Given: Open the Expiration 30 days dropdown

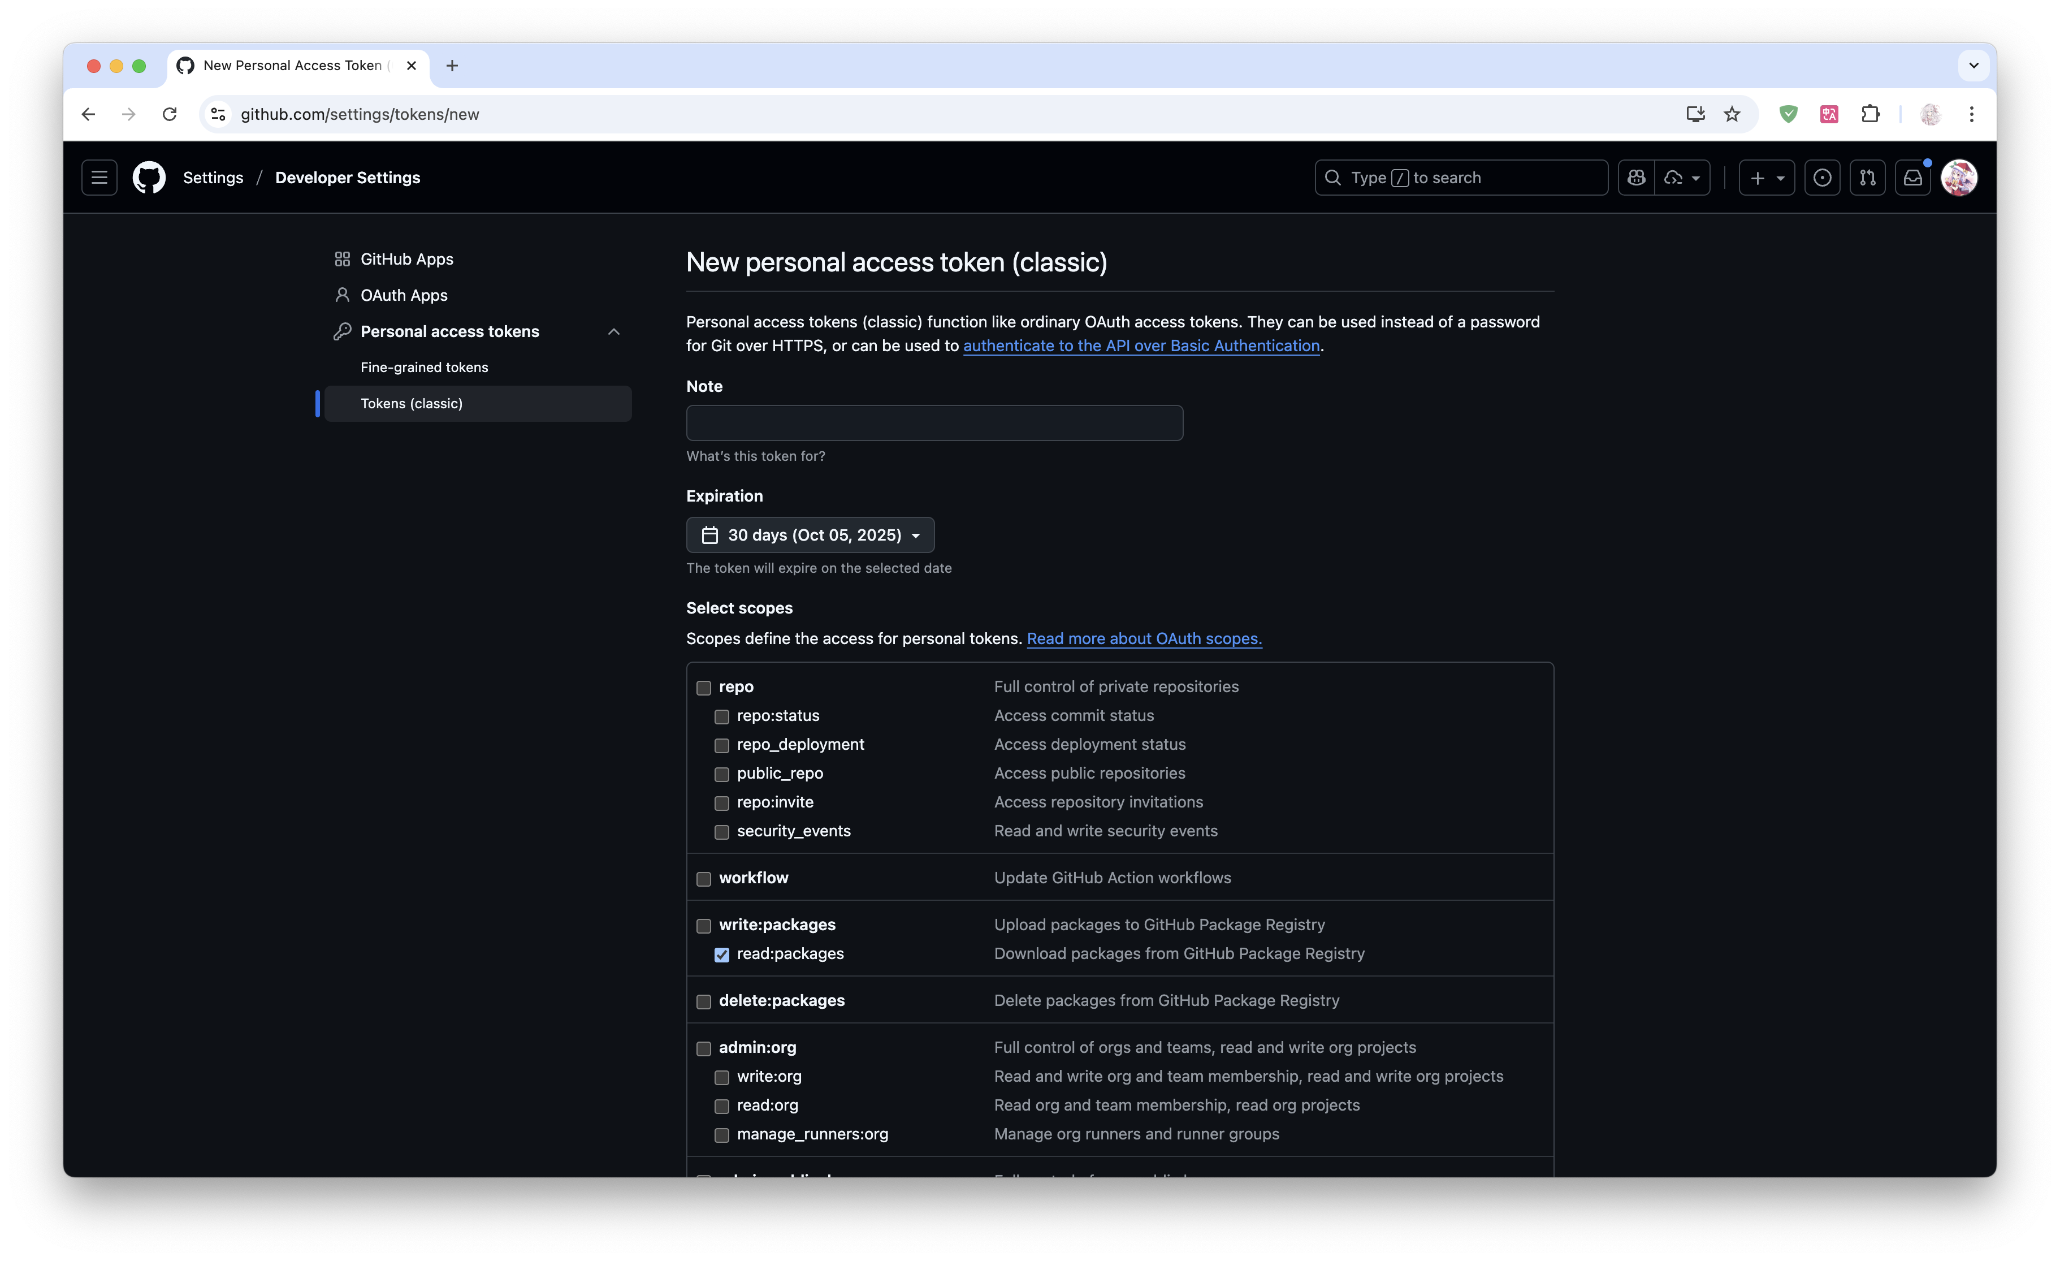Looking at the screenshot, I should click(x=810, y=535).
